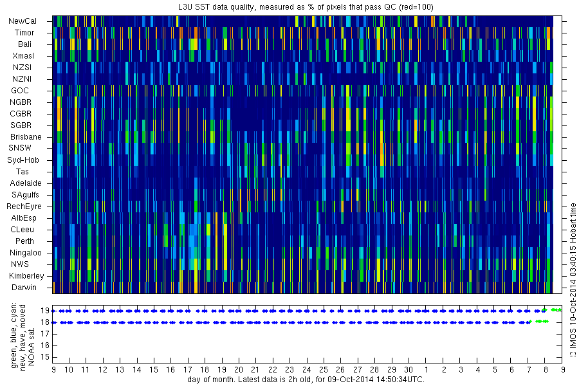The width and height of the screenshot is (579, 386).
Task: Click the CGBR region label
Action: 21,114
